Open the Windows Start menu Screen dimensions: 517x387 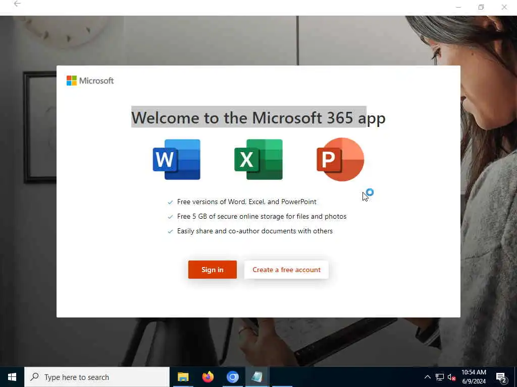point(12,377)
